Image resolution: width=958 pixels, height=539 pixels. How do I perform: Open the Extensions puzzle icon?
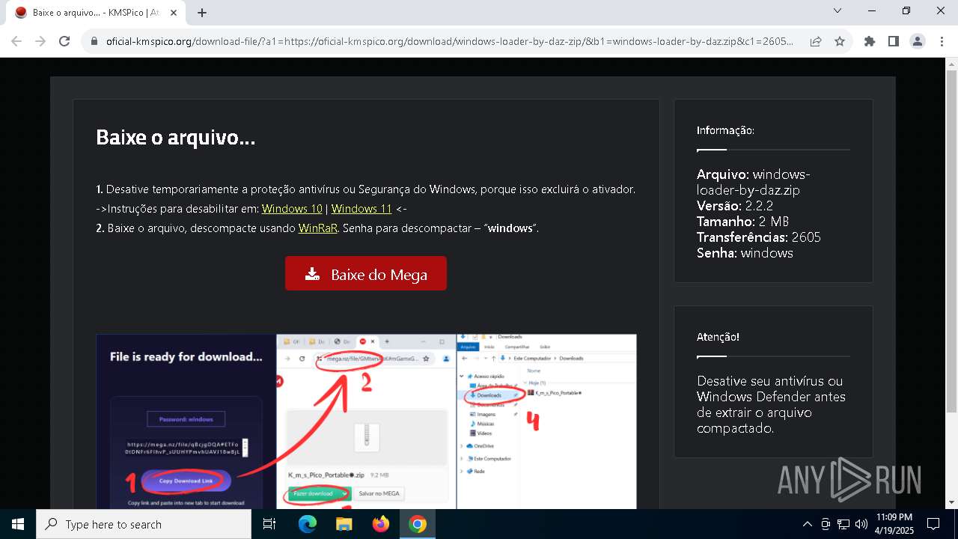(x=870, y=42)
